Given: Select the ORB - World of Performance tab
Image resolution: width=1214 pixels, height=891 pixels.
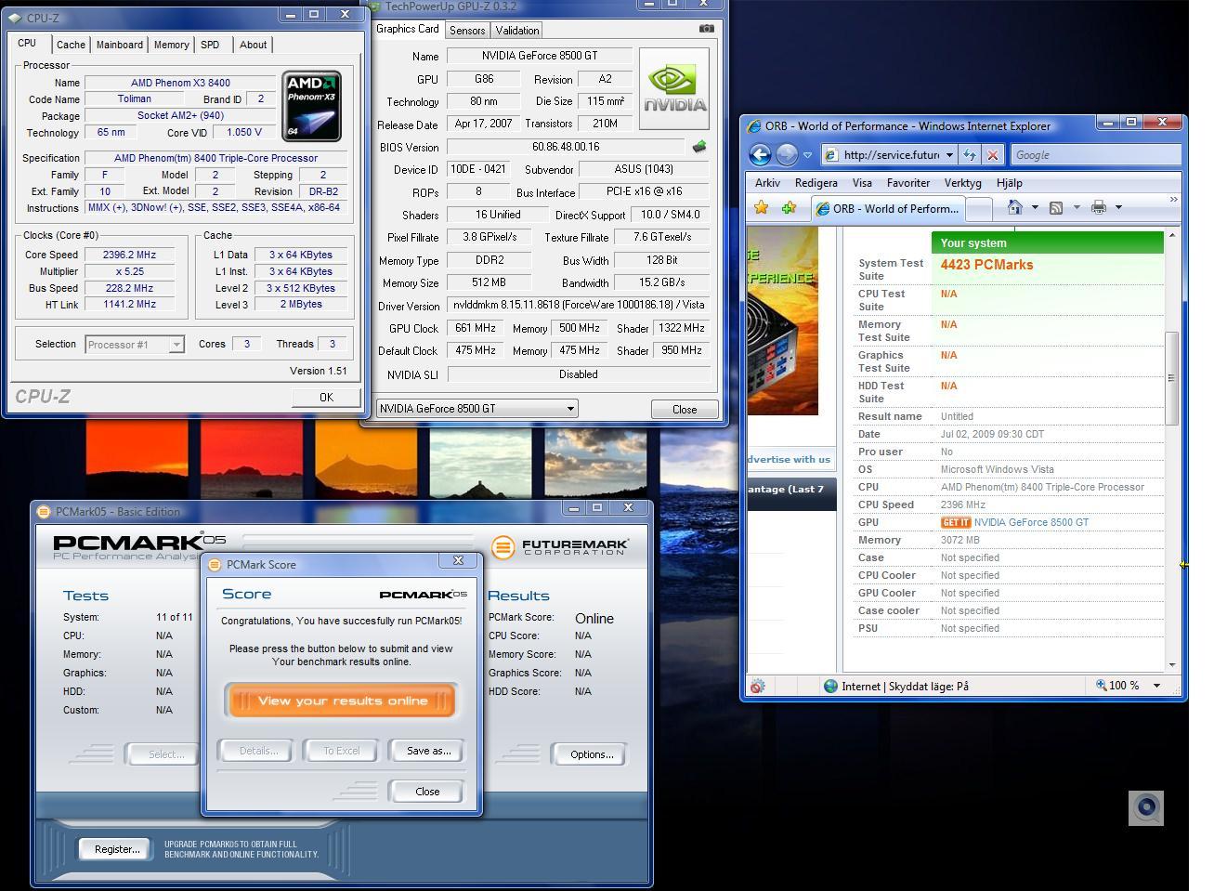Looking at the screenshot, I should (x=888, y=209).
